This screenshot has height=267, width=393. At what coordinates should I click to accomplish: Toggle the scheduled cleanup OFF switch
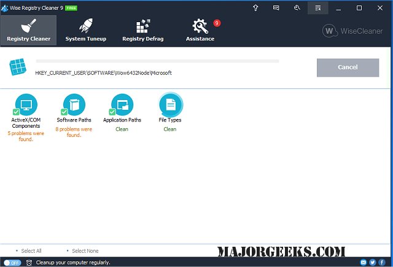pyautogui.click(x=12, y=263)
